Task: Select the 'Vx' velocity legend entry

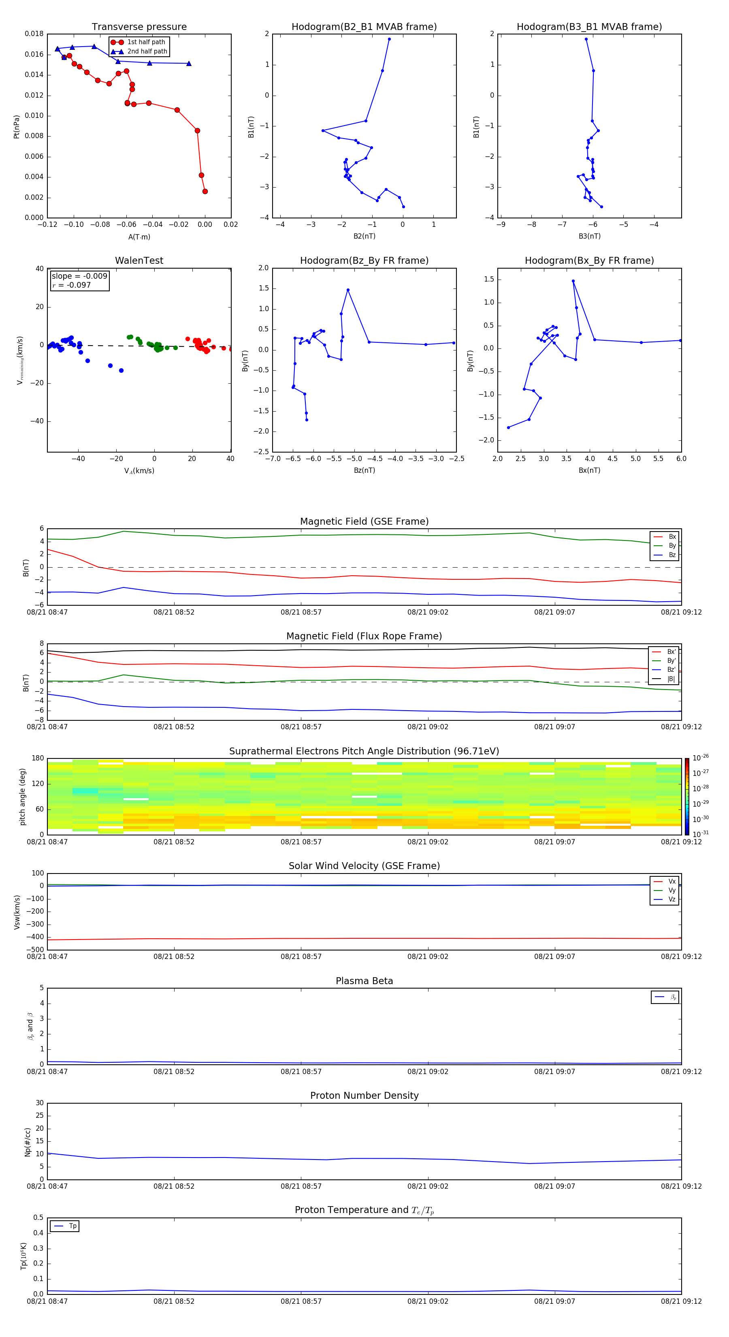Action: pos(665,881)
